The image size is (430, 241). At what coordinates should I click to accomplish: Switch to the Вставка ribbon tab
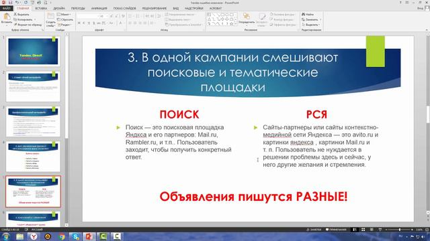[x=41, y=9]
